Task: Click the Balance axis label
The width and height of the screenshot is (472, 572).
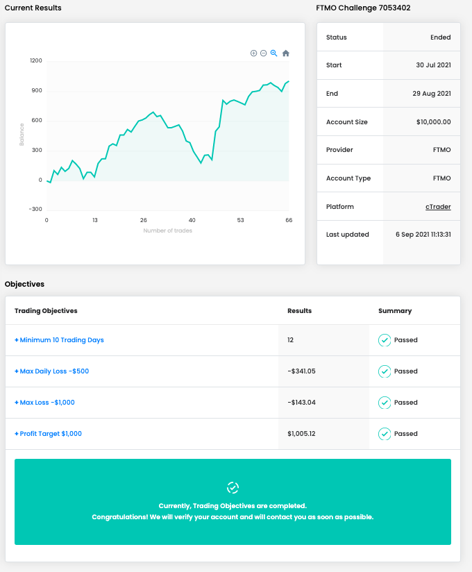Action: pyautogui.click(x=22, y=135)
